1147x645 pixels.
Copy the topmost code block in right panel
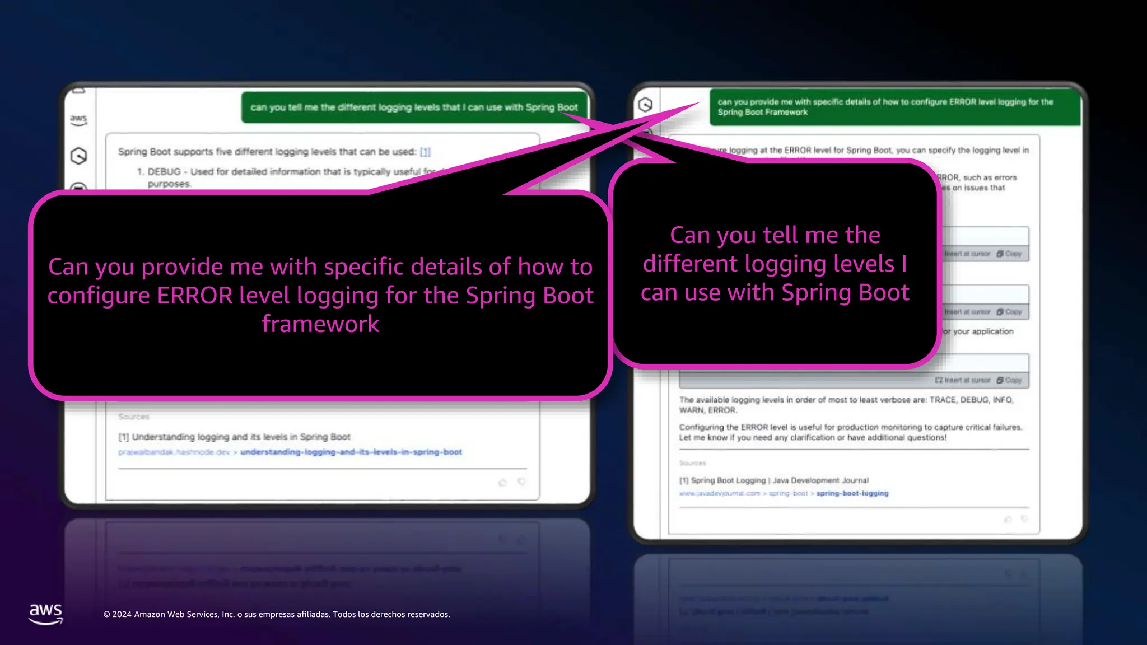pyautogui.click(x=1009, y=254)
